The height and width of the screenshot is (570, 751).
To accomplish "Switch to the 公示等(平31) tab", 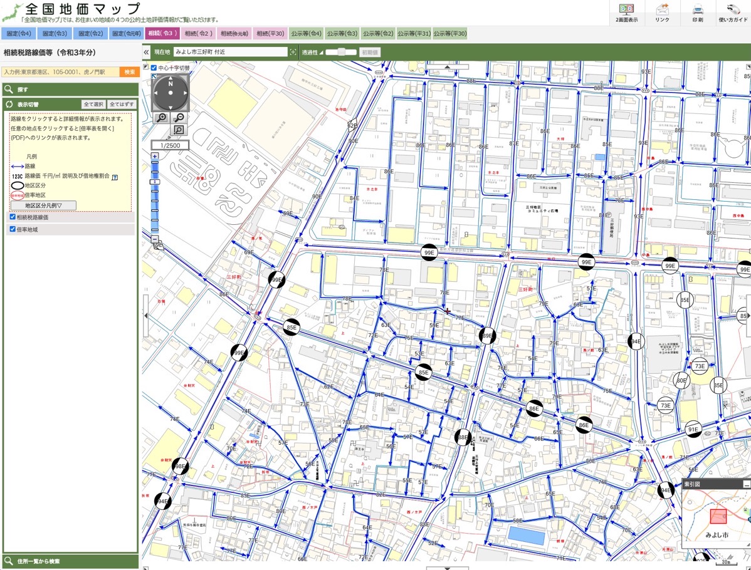I will pos(414,33).
